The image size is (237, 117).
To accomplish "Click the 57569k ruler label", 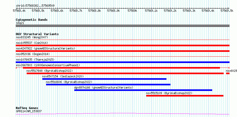I will 132,11.
